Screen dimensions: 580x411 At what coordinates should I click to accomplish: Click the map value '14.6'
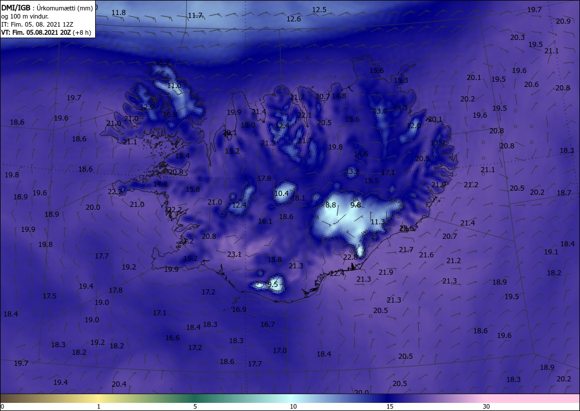point(361,154)
